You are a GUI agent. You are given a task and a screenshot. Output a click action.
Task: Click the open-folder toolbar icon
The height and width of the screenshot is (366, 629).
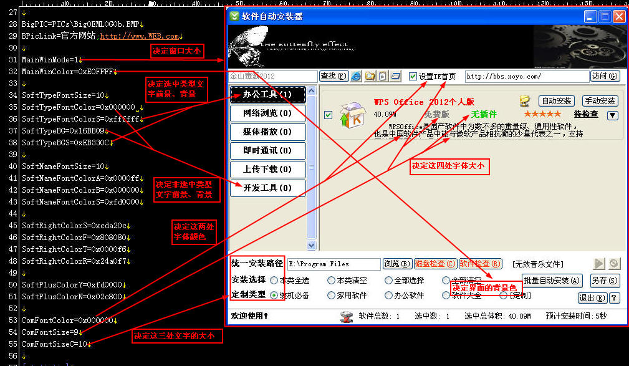click(x=370, y=76)
